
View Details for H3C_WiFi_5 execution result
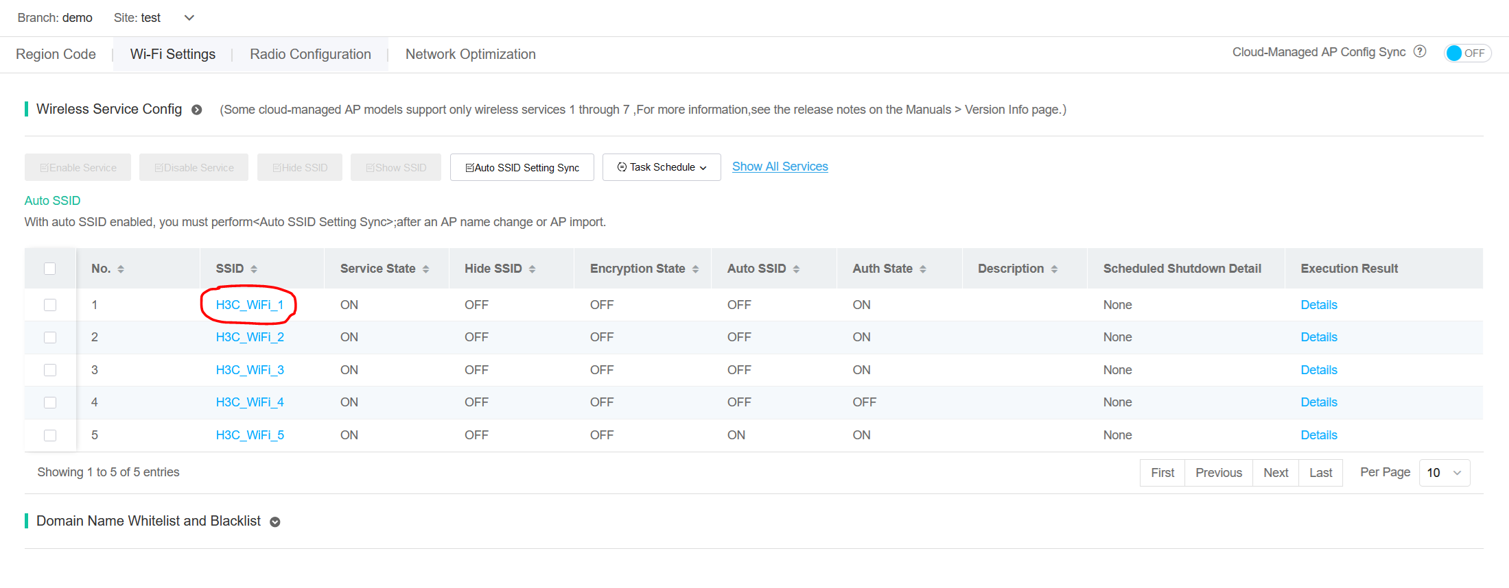click(1319, 435)
